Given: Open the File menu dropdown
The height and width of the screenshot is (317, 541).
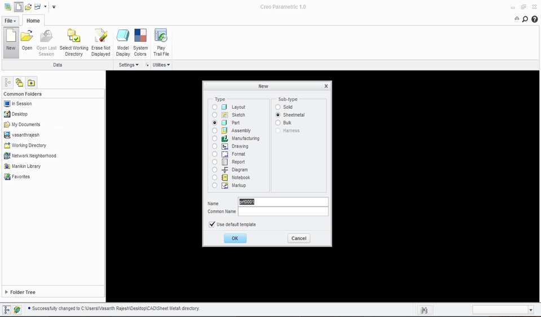Looking at the screenshot, I should click(10, 21).
